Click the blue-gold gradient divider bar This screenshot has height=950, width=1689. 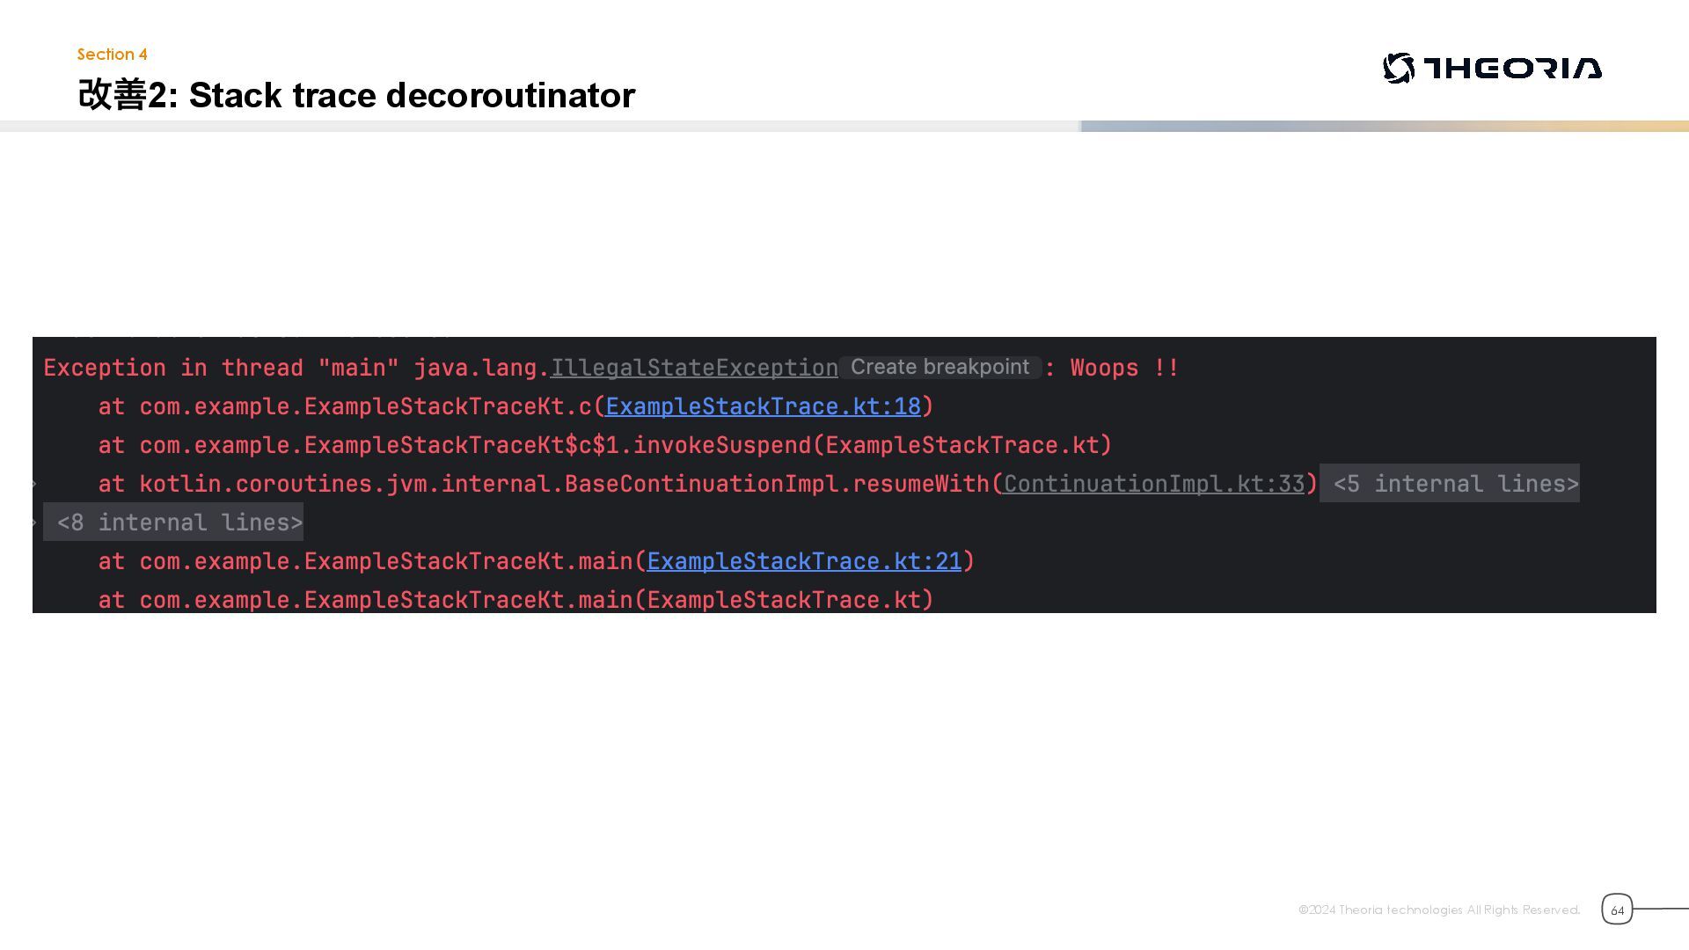pyautogui.click(x=1384, y=127)
